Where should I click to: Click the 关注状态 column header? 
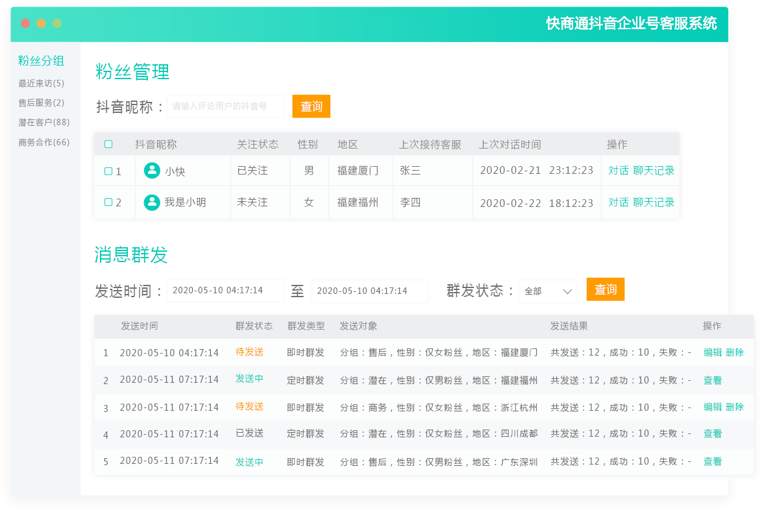click(x=258, y=145)
